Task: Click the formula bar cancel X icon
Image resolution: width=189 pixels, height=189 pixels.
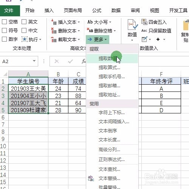Action: 57,61
